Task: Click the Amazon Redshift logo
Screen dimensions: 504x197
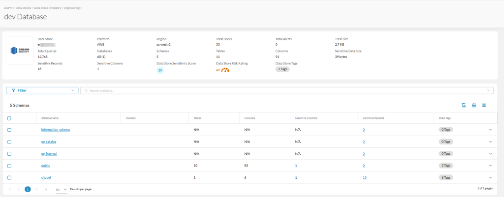Action: pyautogui.click(x=20, y=51)
